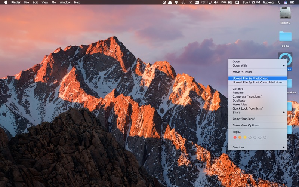Image resolution: width=299 pixels, height=187 pixels.
Task: Expand the Open With submenu
Action: [x=258, y=65]
